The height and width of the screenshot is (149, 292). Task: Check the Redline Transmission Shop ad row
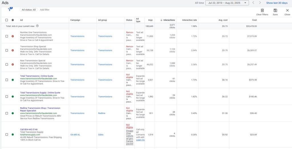(7, 113)
